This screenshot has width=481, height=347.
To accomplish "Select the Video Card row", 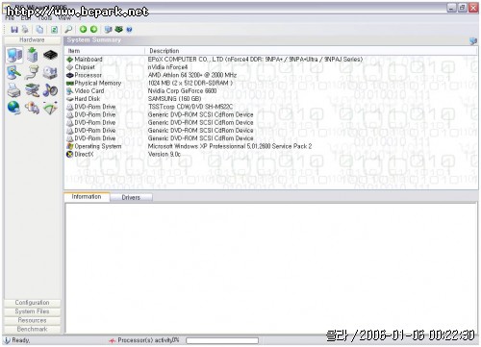I will pyautogui.click(x=271, y=91).
